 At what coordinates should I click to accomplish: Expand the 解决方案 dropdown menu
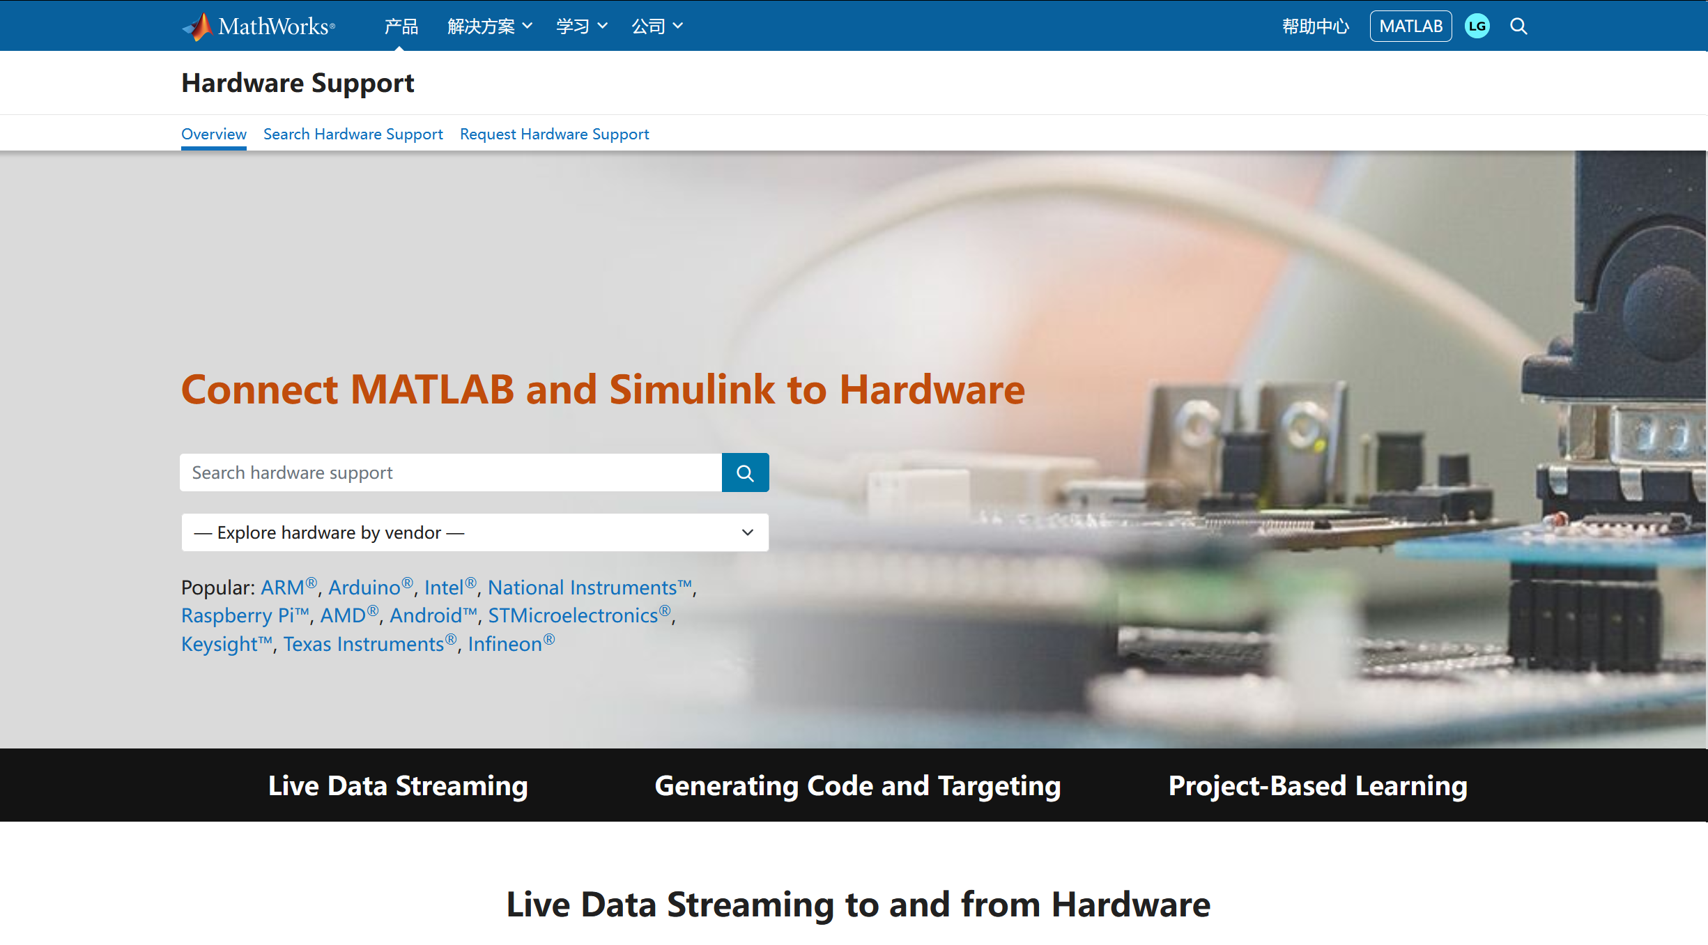tap(489, 26)
